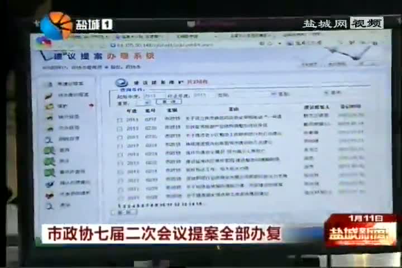
Task: Click the red total count text beside list heading
Action: (197, 82)
